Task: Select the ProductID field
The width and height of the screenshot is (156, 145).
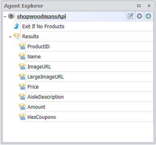Action: tap(89, 46)
